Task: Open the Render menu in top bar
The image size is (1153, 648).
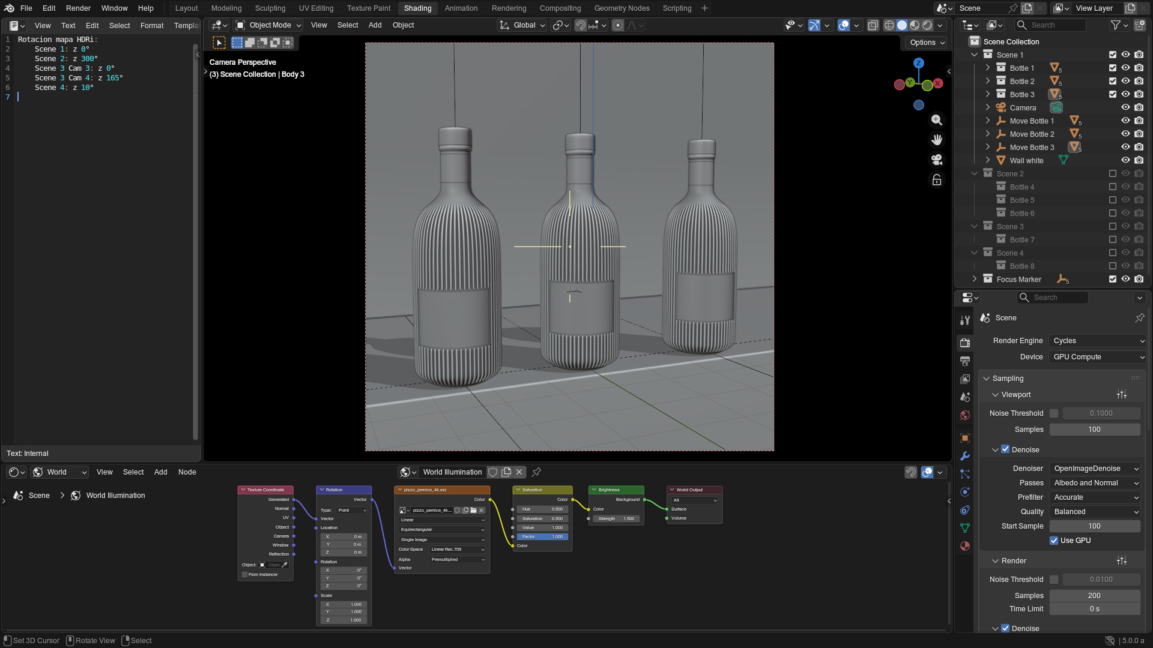Action: (x=78, y=8)
